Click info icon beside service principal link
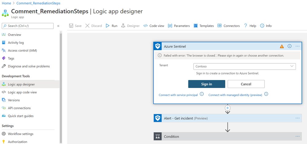The image size is (307, 144). 202,94
